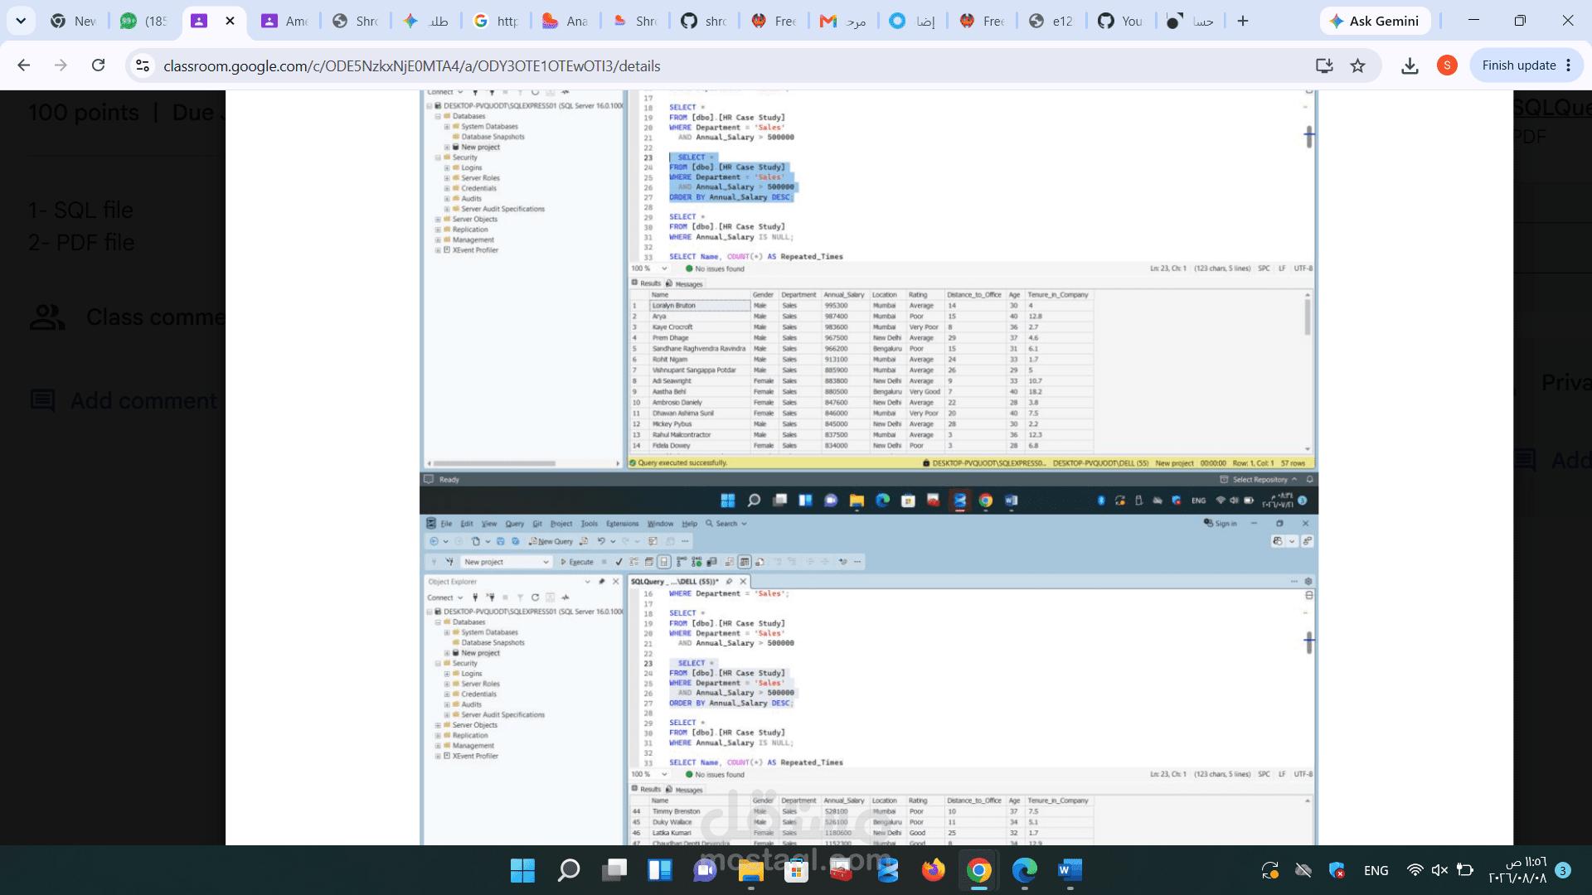This screenshot has width=1592, height=895.
Task: Open a new Chrome tab
Action: [x=1242, y=21]
